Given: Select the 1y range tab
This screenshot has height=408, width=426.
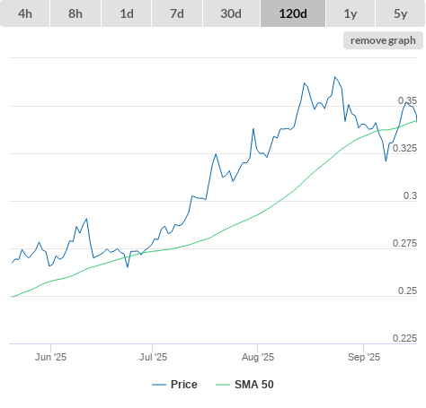Looking at the screenshot, I should [x=351, y=13].
